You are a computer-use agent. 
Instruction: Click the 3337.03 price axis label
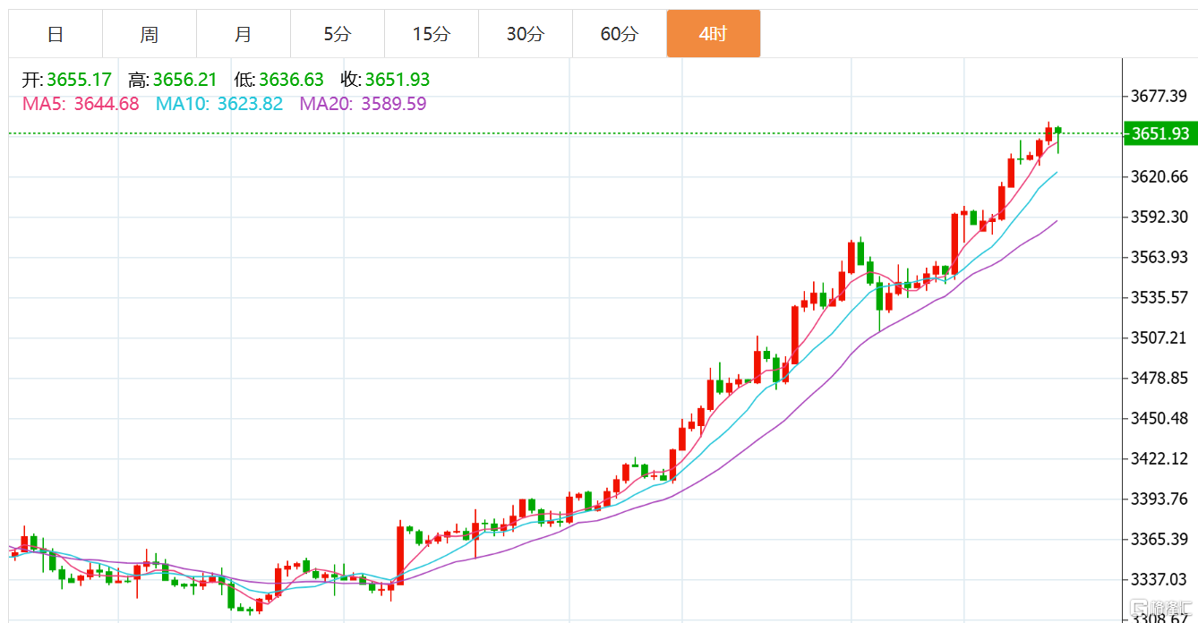[1159, 579]
